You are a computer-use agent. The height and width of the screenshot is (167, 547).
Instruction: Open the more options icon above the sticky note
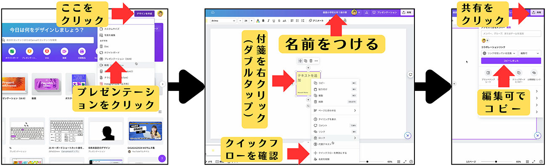coord(316,61)
